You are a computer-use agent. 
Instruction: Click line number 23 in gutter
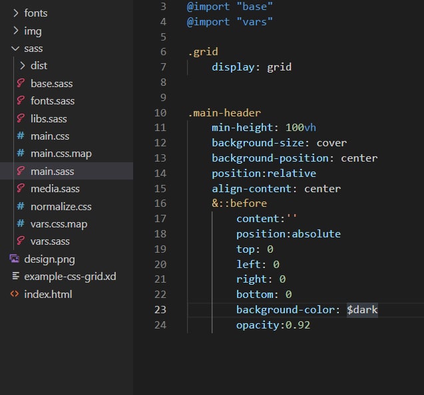pos(160,310)
